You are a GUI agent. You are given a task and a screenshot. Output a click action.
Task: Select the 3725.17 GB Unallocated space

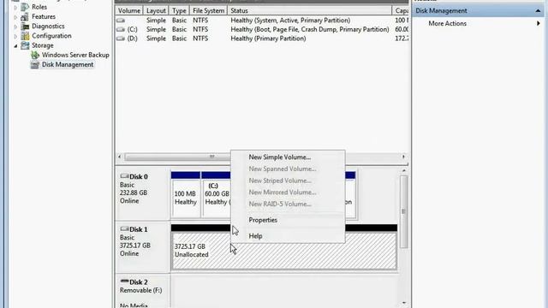(x=284, y=251)
